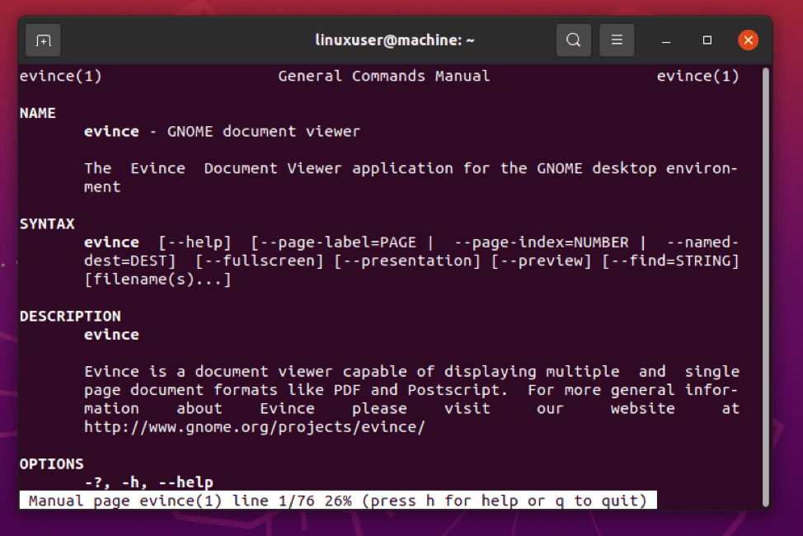Click the NAME section heading
Image resolution: width=803 pixels, height=536 pixels.
37,113
